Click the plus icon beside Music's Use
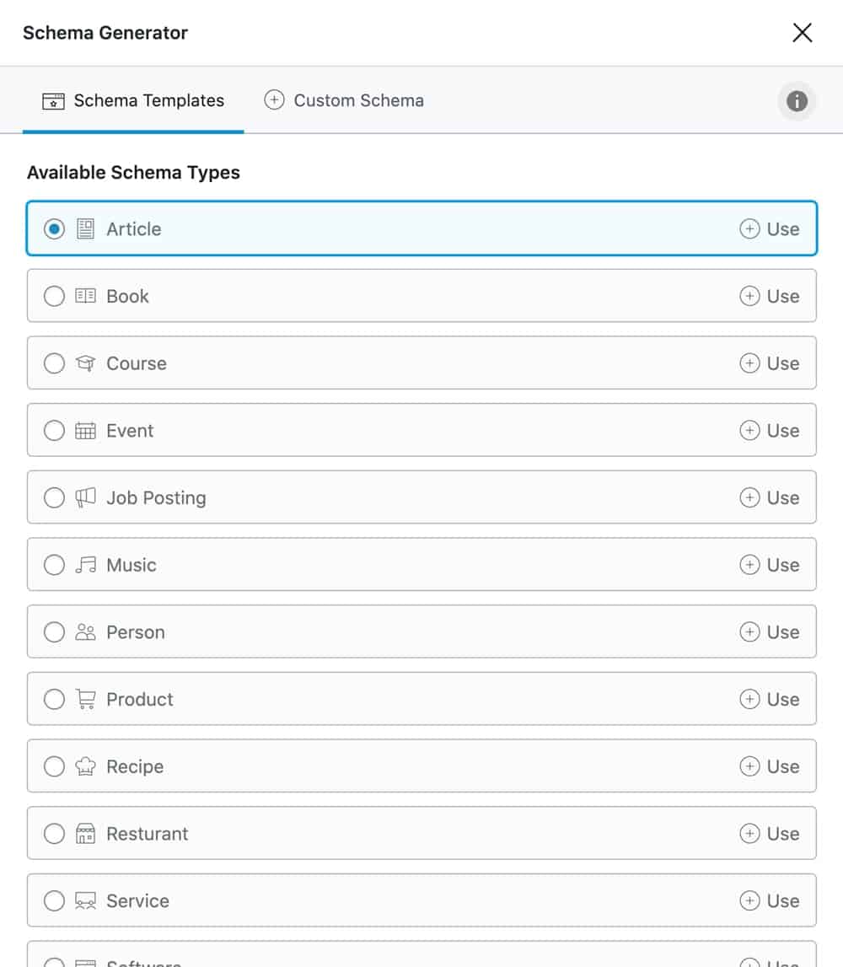The width and height of the screenshot is (843, 967). [x=748, y=565]
